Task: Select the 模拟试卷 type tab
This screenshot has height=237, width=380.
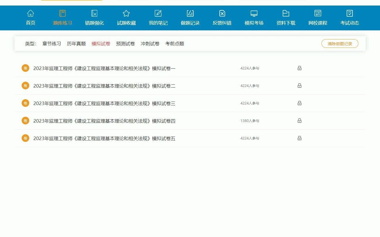Action: pos(101,44)
